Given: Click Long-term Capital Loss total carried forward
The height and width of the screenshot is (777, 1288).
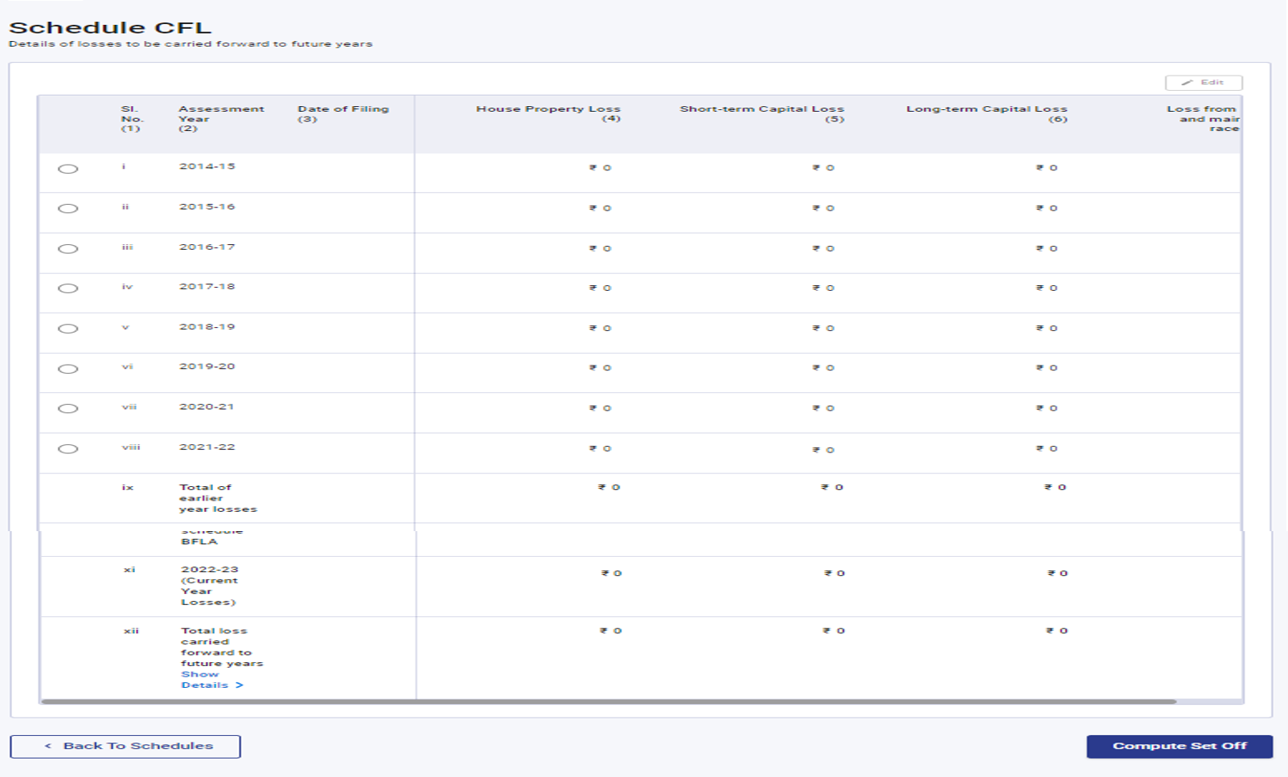Looking at the screenshot, I should (1057, 631).
